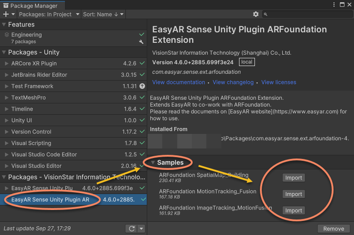The image size is (354, 235).
Task: Open the window kebab options menu
Action: (x=334, y=5)
